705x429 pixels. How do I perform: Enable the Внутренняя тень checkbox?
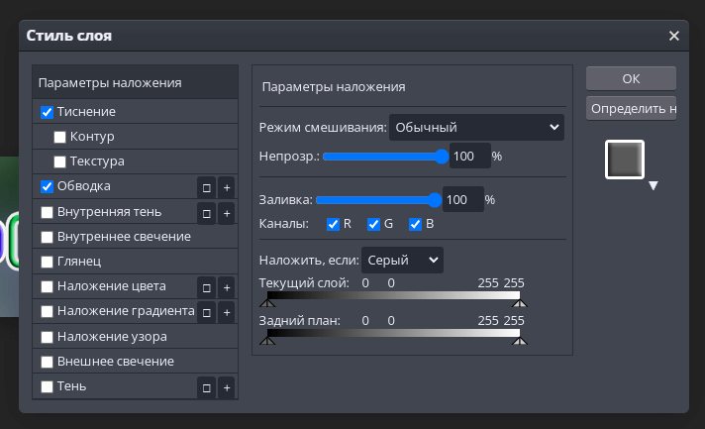click(x=47, y=212)
